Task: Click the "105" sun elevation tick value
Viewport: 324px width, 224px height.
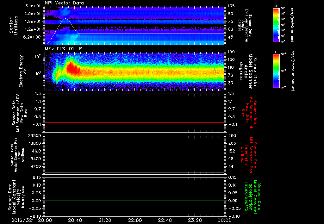Action: point(231,6)
